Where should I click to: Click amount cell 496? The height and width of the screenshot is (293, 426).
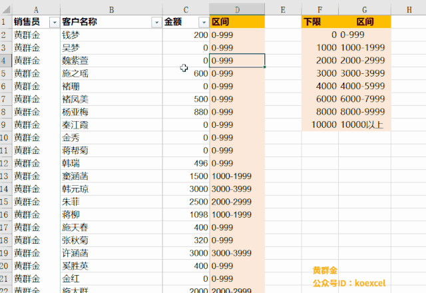186,163
